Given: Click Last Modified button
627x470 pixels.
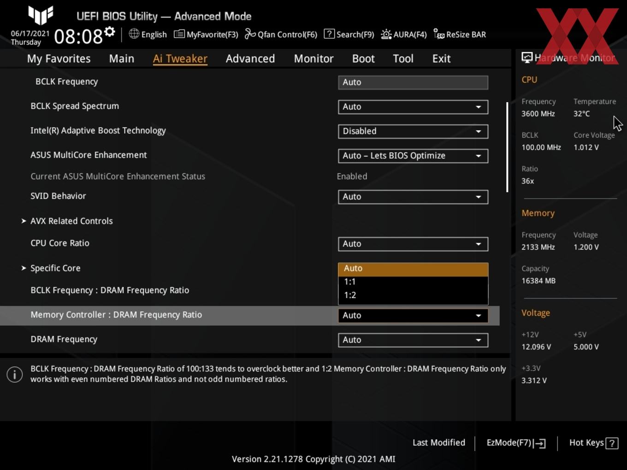Looking at the screenshot, I should [439, 443].
